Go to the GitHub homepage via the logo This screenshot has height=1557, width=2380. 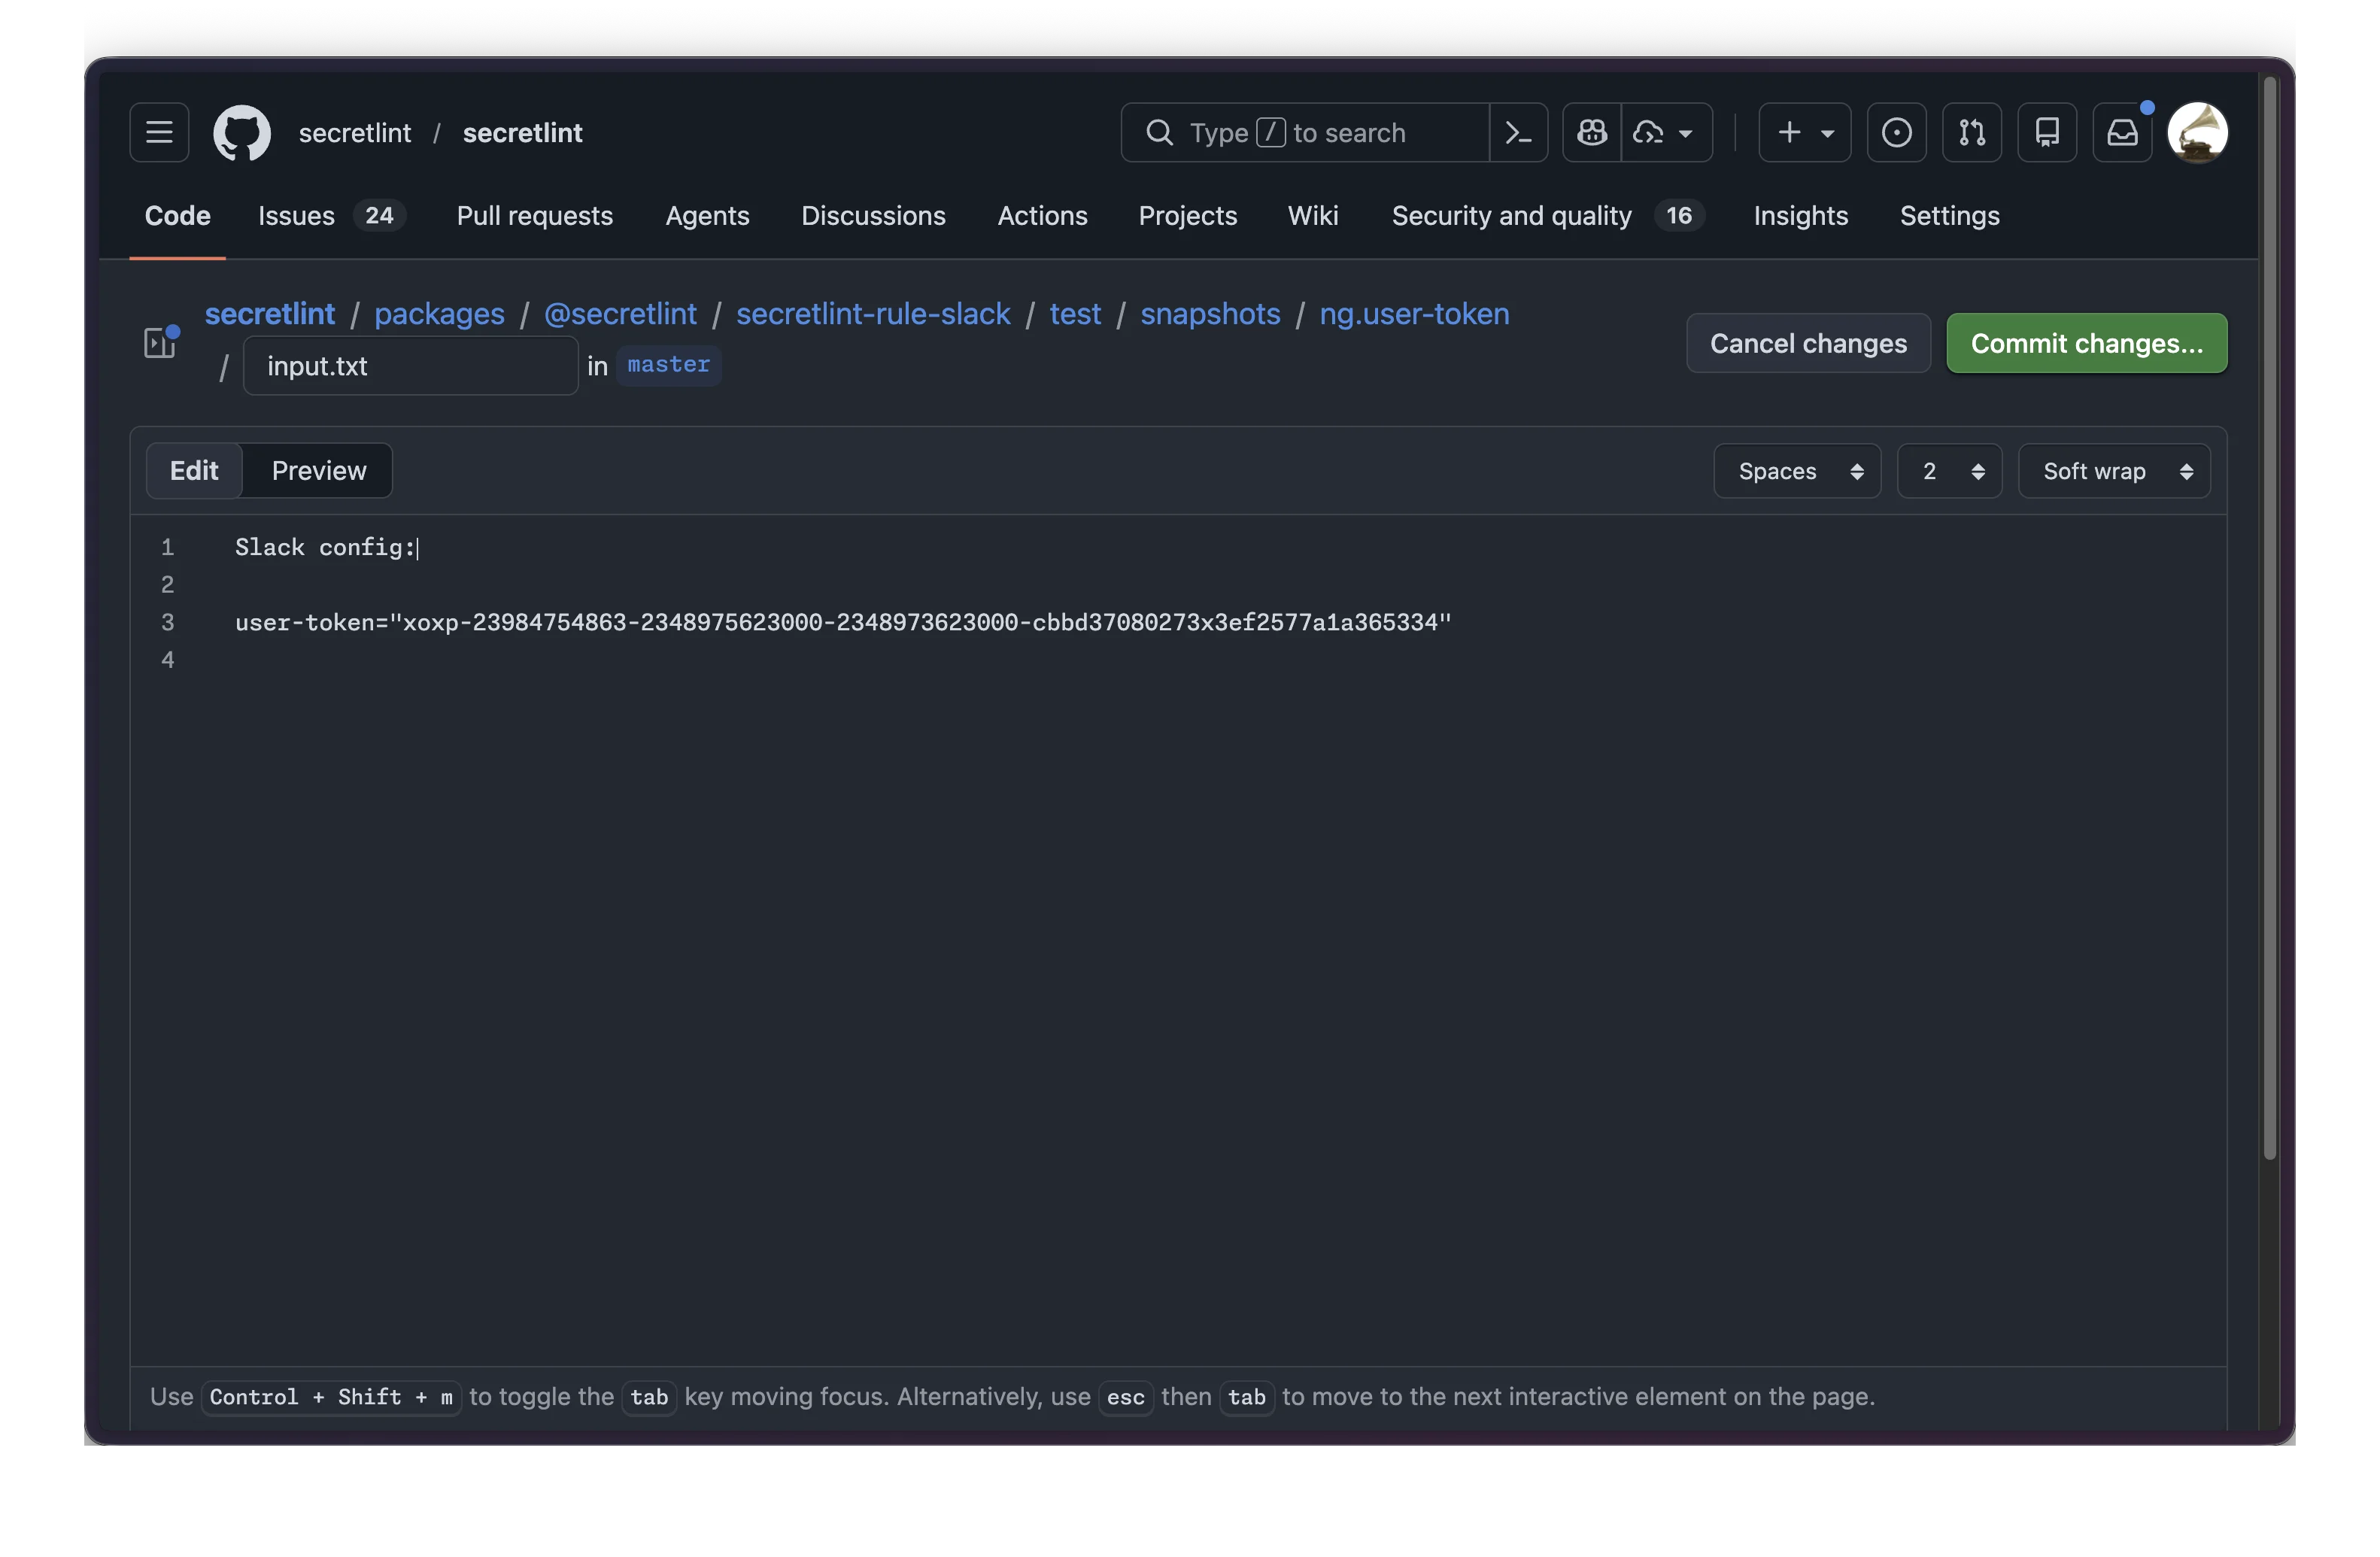(242, 132)
